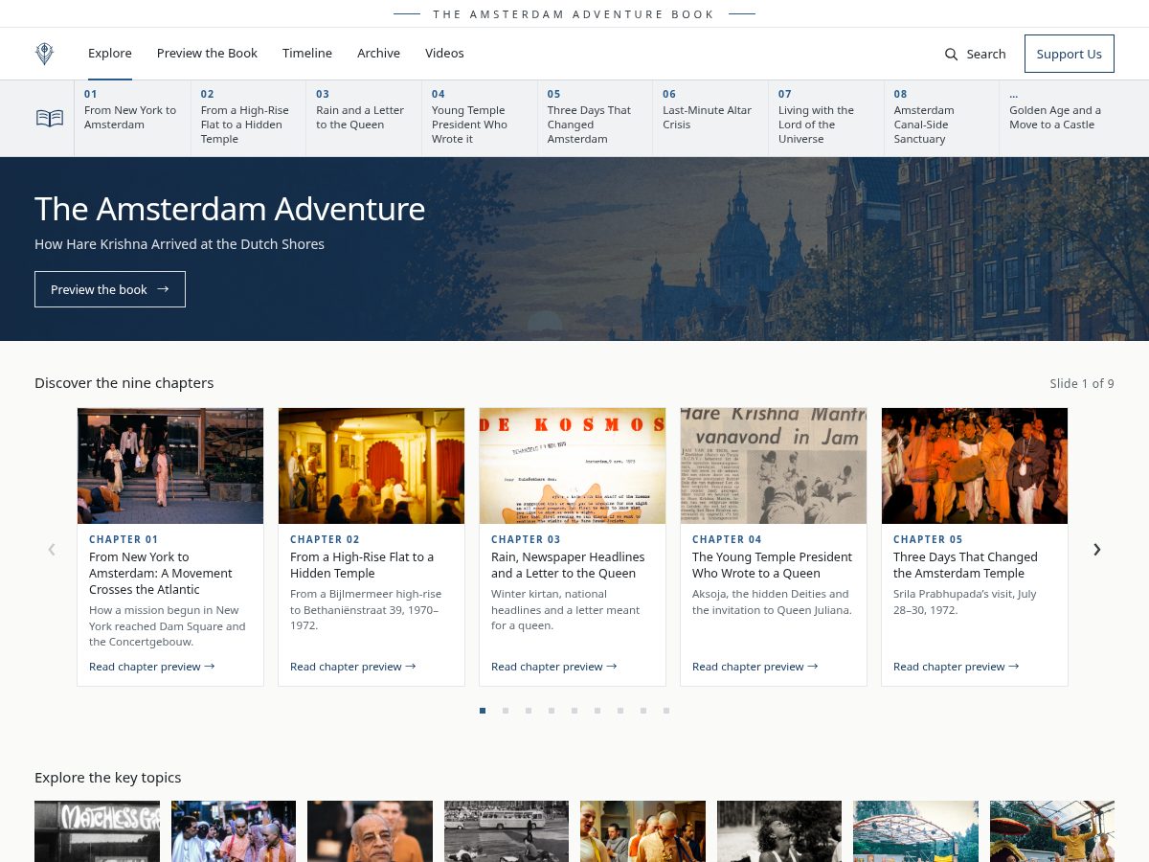Open the Timeline page
Screen dimensions: 1149x862
(x=307, y=54)
